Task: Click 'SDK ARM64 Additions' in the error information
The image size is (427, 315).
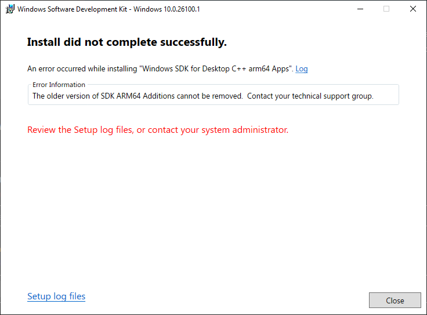Action: [x=138, y=96]
